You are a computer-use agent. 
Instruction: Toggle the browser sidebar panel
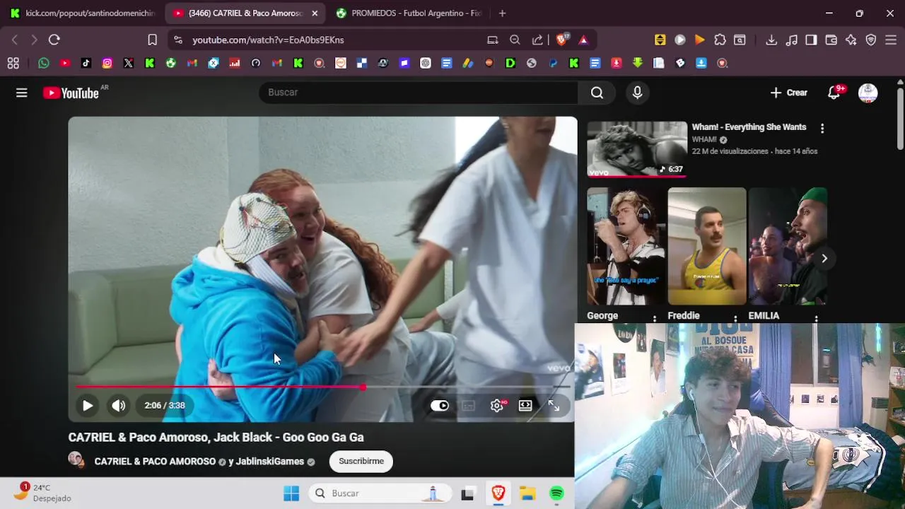(811, 40)
